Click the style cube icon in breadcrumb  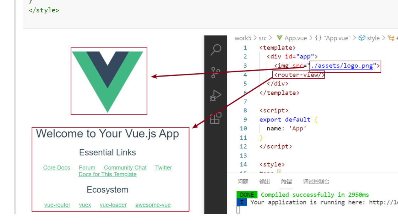pyautogui.click(x=362, y=38)
